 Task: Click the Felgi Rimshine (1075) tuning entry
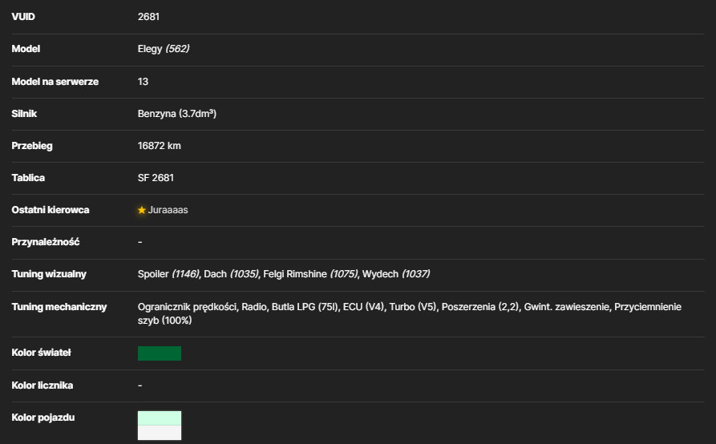click(310, 274)
